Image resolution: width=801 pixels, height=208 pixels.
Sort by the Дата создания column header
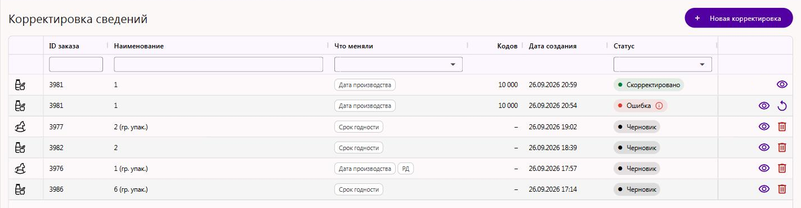point(553,46)
